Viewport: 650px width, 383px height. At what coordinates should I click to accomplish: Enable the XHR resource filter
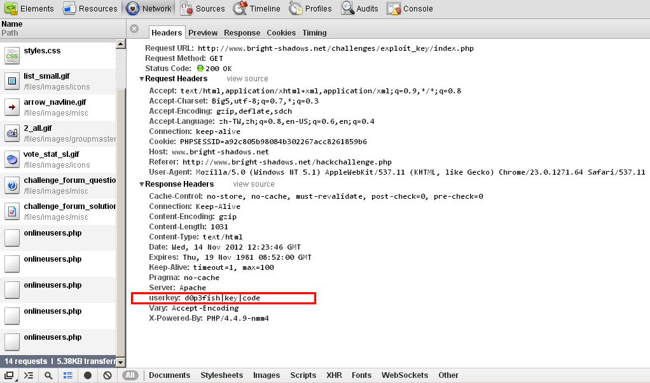click(x=334, y=375)
